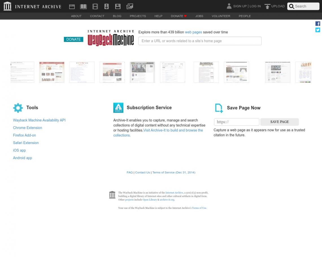
Task: Click the Archive-It subscription icon
Action: 118,108
